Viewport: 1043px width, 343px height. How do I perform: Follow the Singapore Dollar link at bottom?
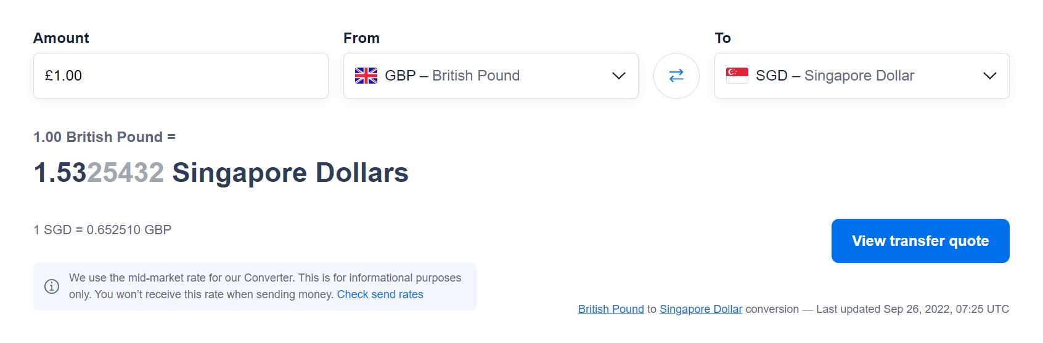pyautogui.click(x=701, y=309)
